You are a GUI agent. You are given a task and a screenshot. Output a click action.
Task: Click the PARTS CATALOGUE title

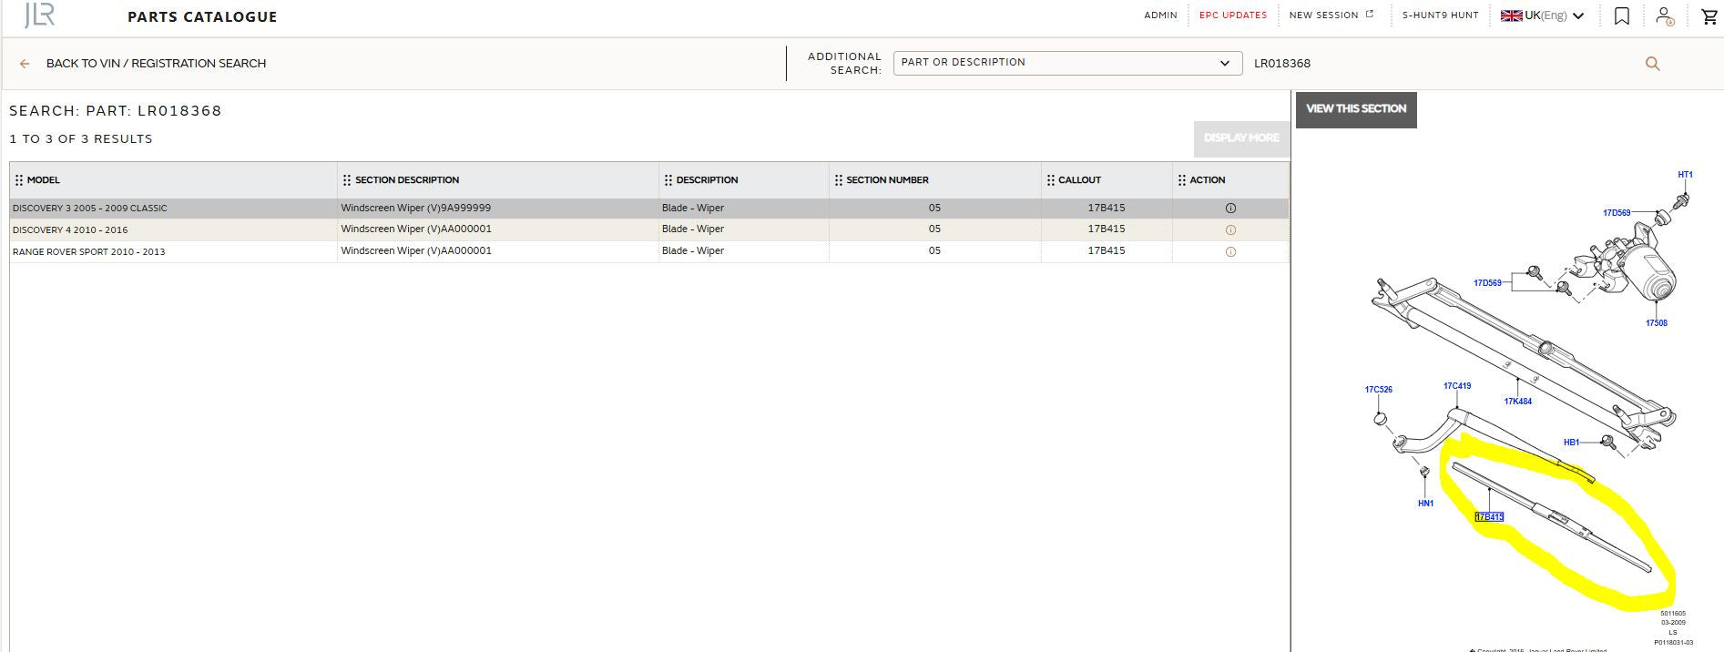(x=202, y=16)
